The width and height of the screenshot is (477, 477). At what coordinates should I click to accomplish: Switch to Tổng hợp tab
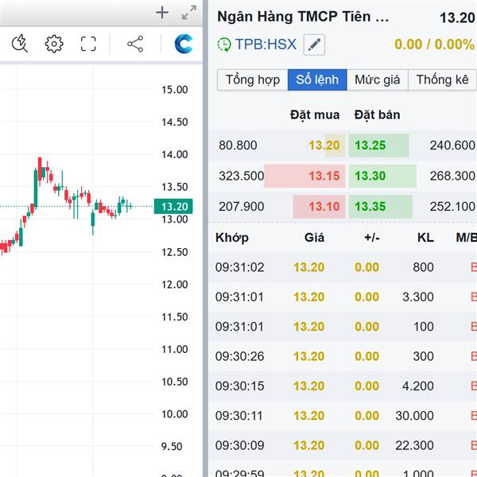point(253,79)
